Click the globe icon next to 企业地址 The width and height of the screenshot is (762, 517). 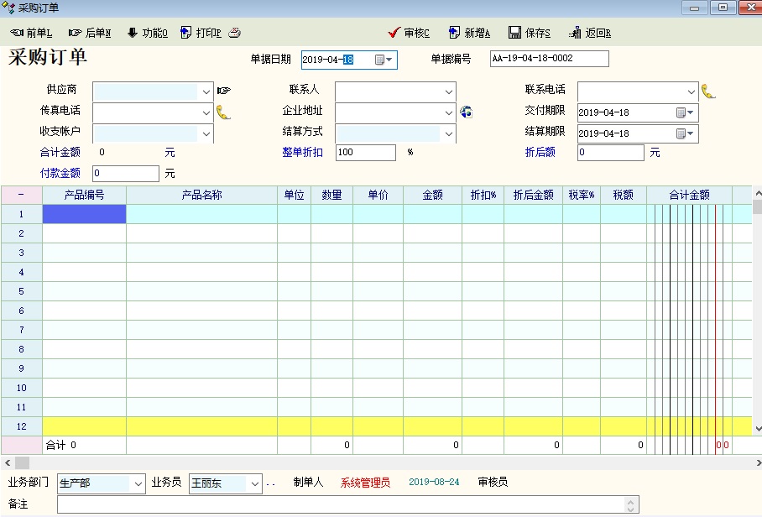[x=466, y=112]
